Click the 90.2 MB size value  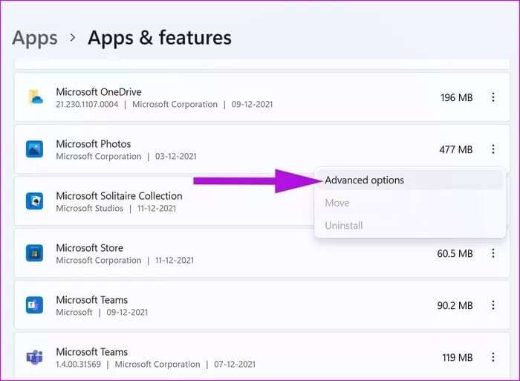(455, 305)
